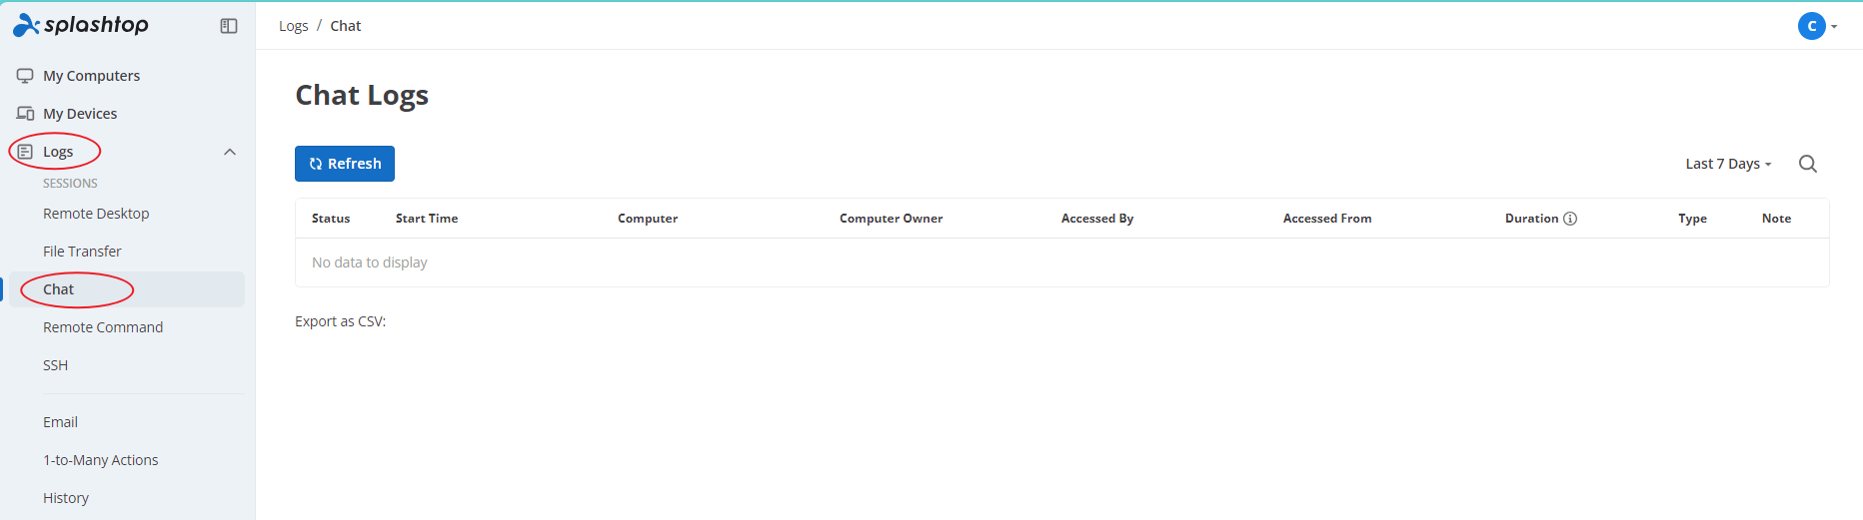Click the Chat Logs page heading
The image size is (1863, 520).
click(362, 95)
